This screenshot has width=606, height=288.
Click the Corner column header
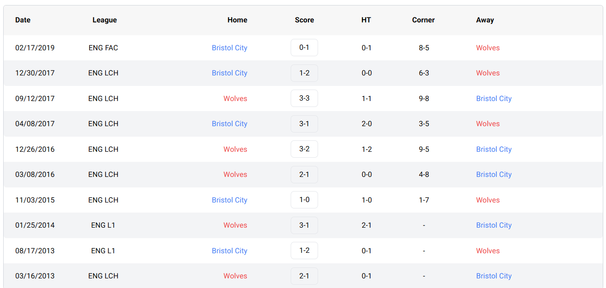(x=423, y=20)
